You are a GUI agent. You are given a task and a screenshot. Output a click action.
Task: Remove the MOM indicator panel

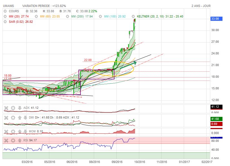click(x=6, y=132)
